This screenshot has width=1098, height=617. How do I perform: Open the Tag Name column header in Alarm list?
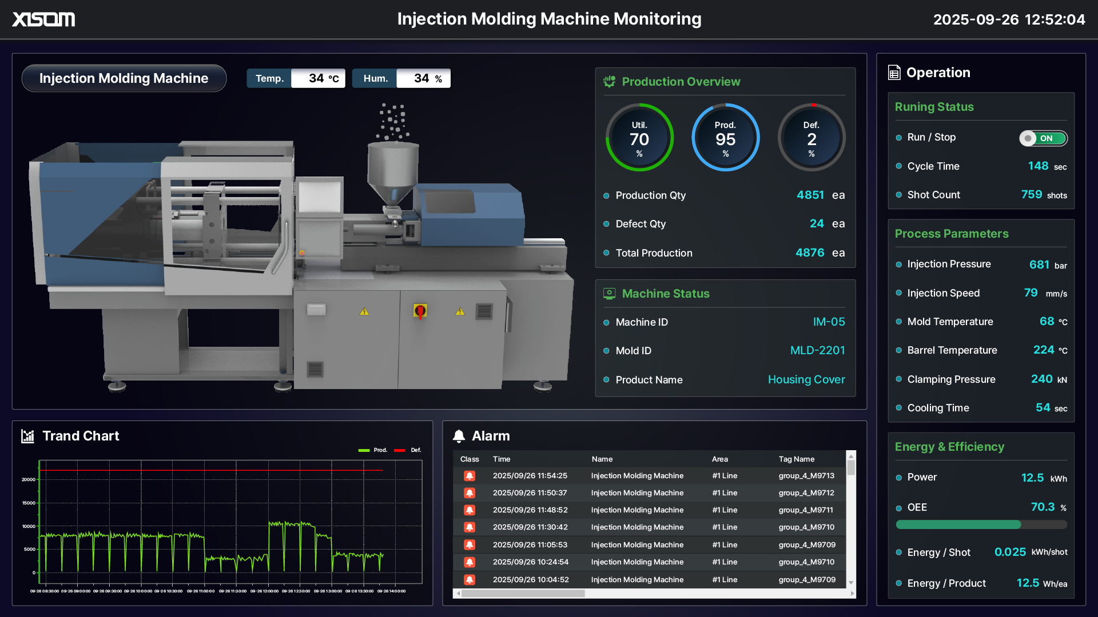point(797,459)
